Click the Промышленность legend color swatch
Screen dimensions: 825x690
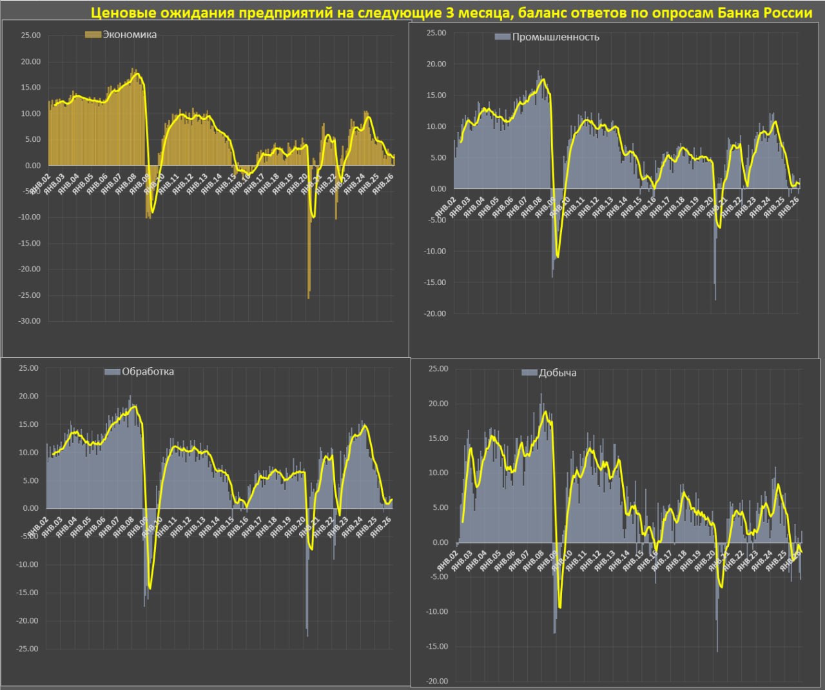(x=502, y=37)
